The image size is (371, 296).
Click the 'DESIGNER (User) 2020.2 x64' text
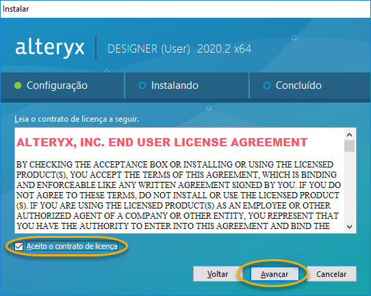(179, 49)
